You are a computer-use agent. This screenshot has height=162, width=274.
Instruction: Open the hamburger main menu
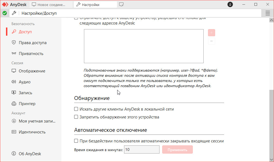(267, 13)
